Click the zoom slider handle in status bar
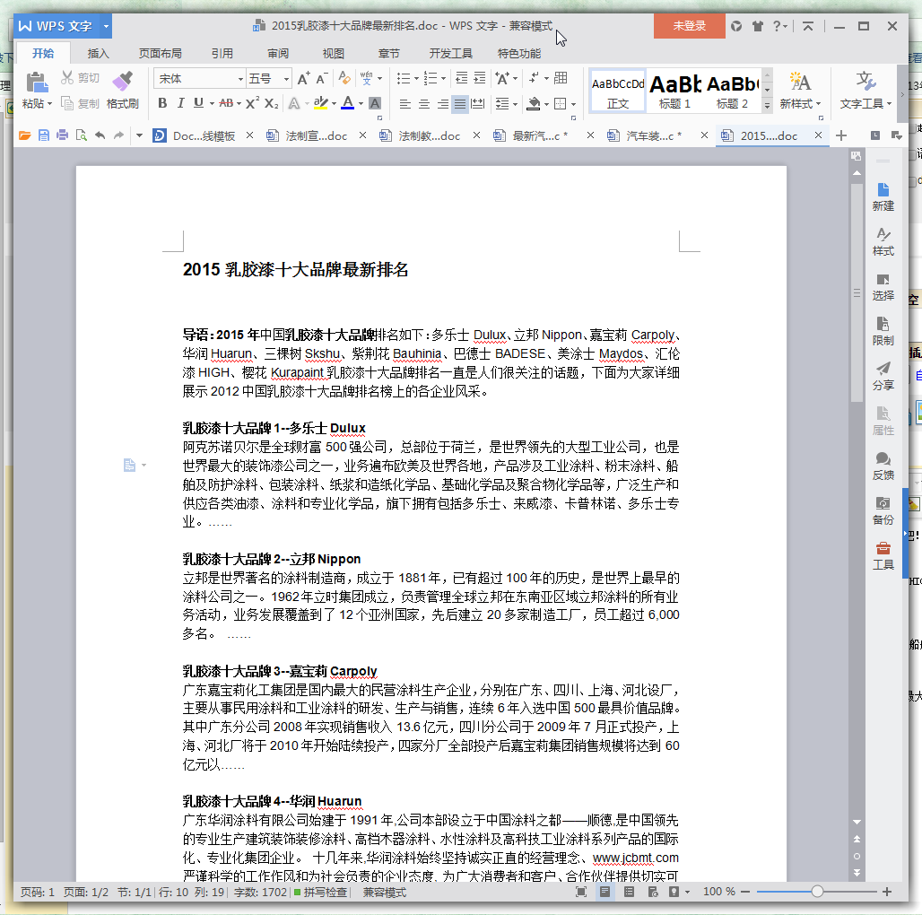 pyautogui.click(x=817, y=892)
